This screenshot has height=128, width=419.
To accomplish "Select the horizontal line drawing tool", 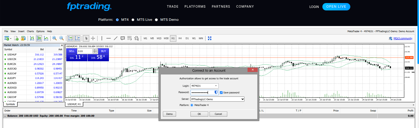I will click(x=109, y=38).
